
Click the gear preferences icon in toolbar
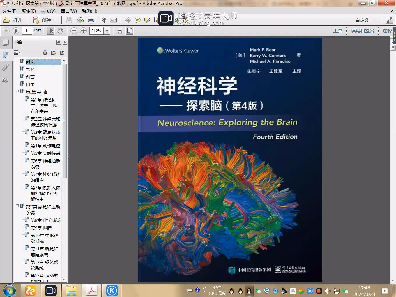128,20
